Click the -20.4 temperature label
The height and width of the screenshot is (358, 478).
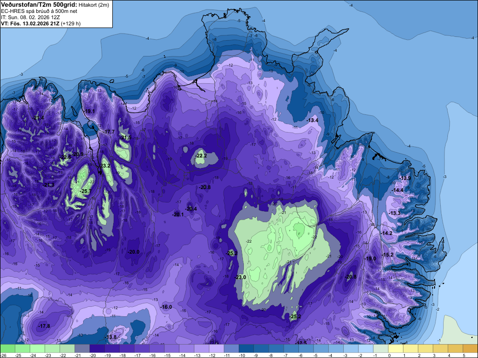point(191,209)
